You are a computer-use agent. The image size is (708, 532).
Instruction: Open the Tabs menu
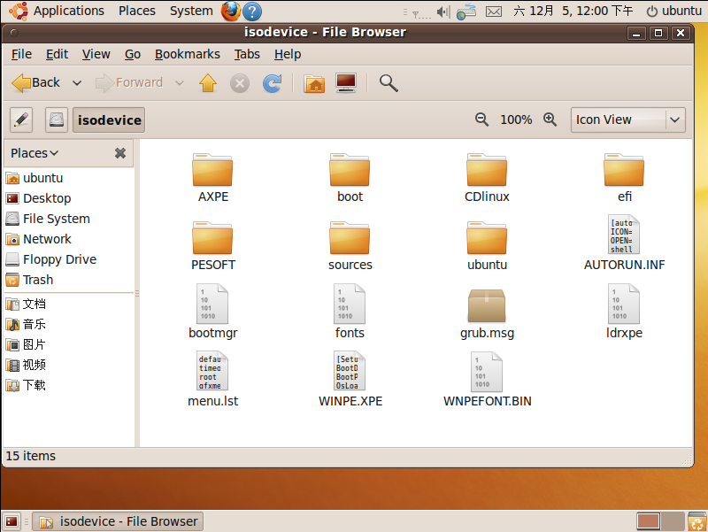247,54
